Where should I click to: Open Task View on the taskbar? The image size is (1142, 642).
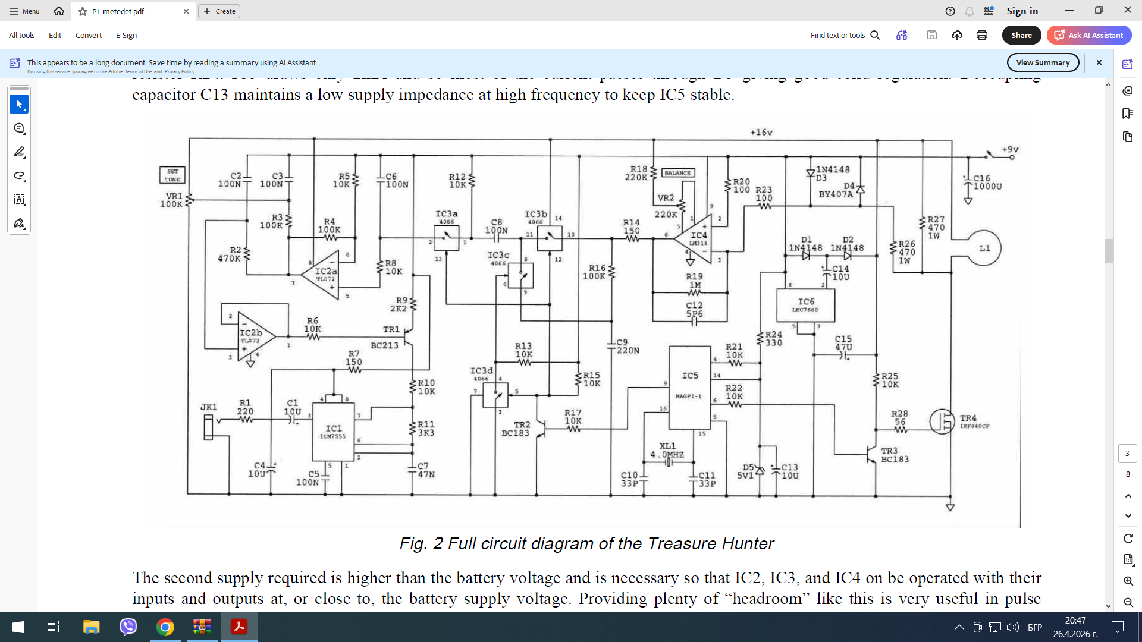point(53,627)
